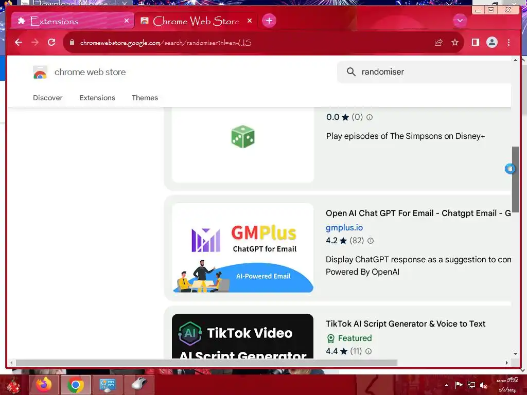The image size is (527, 395).
Task: Open TikTok AI Script Generator listing
Action: click(406, 324)
